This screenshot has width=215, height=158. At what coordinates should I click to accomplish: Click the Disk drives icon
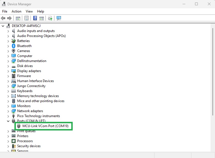pyautogui.click(x=14, y=66)
